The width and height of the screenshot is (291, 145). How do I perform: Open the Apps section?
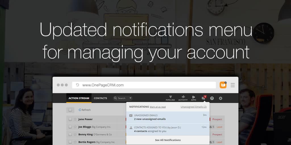click(194, 98)
